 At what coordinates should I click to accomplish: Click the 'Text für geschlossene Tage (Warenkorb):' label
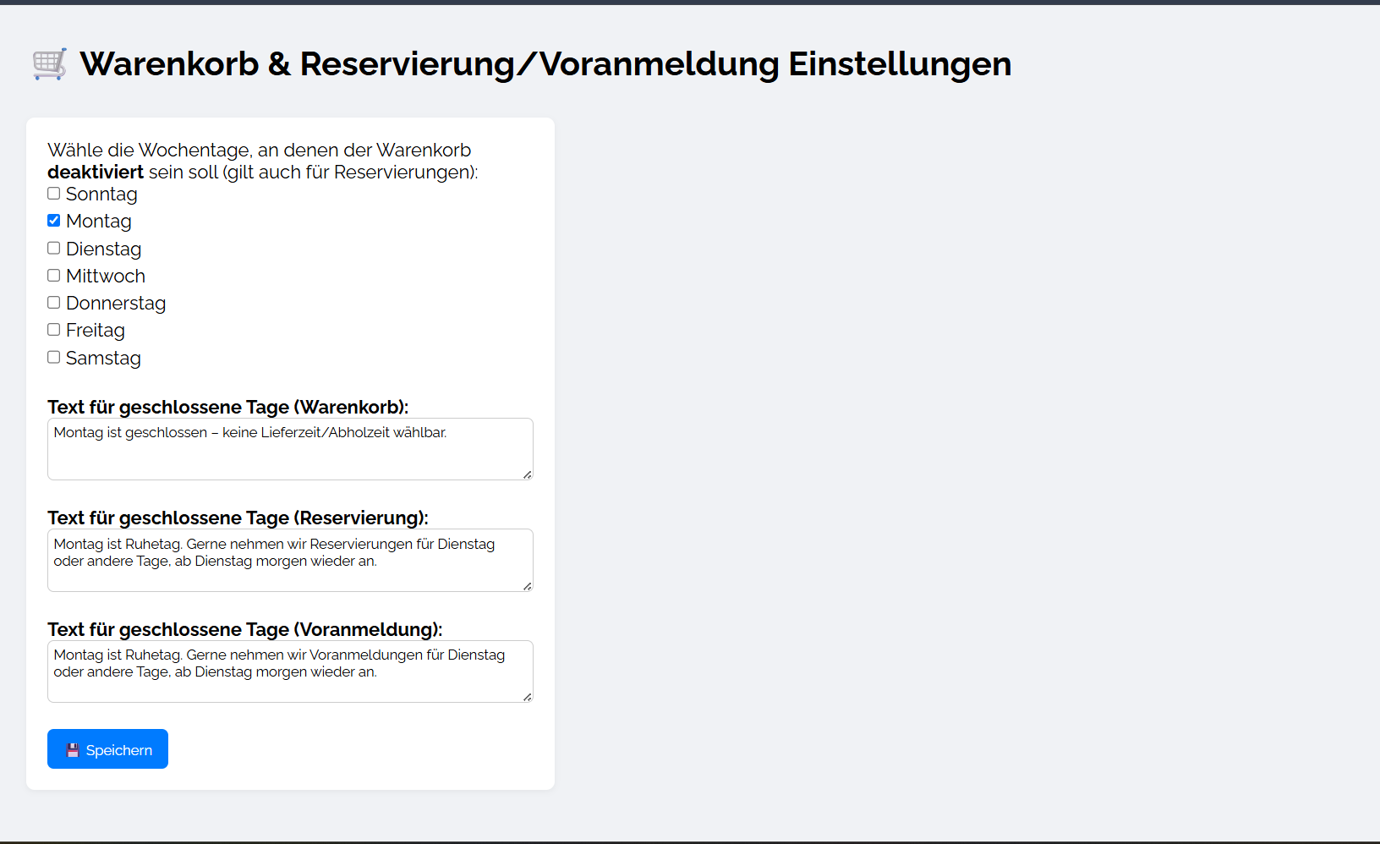(228, 407)
